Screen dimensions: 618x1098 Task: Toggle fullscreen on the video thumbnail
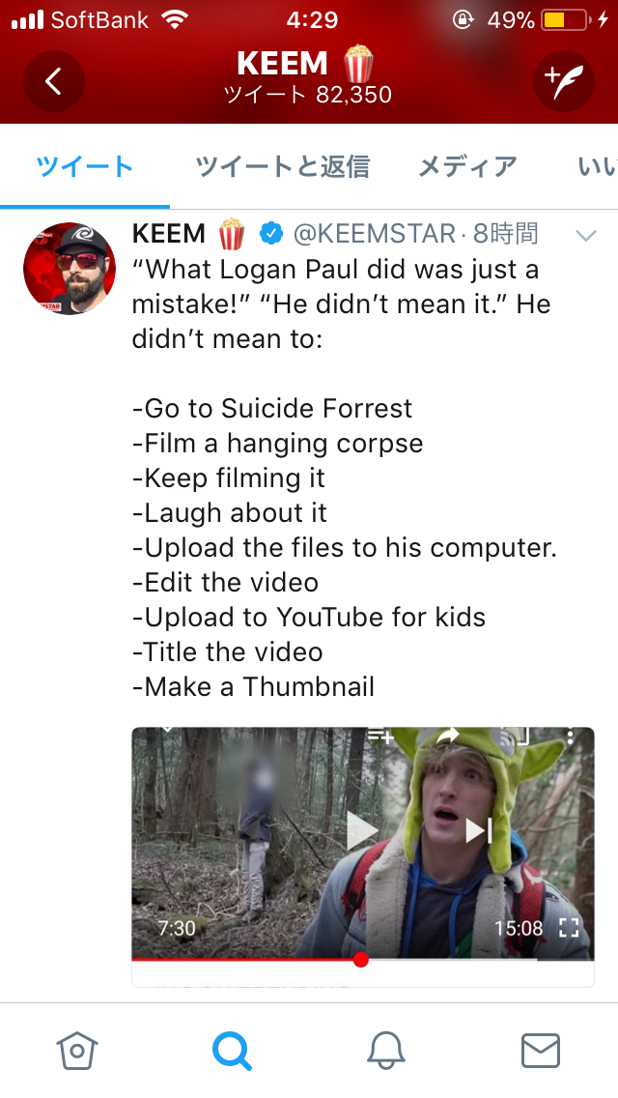pyautogui.click(x=569, y=928)
